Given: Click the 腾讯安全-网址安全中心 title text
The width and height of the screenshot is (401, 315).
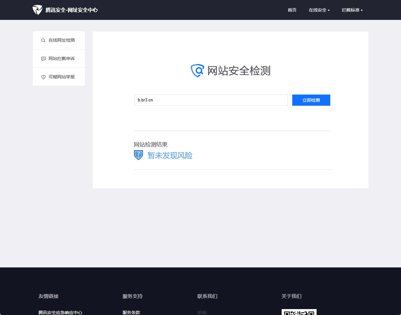Looking at the screenshot, I should [x=72, y=10].
